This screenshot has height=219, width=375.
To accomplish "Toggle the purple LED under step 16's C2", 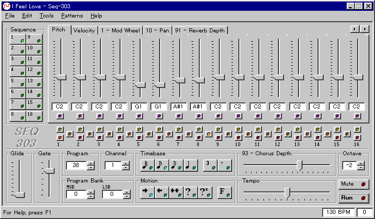I will click(x=357, y=116).
